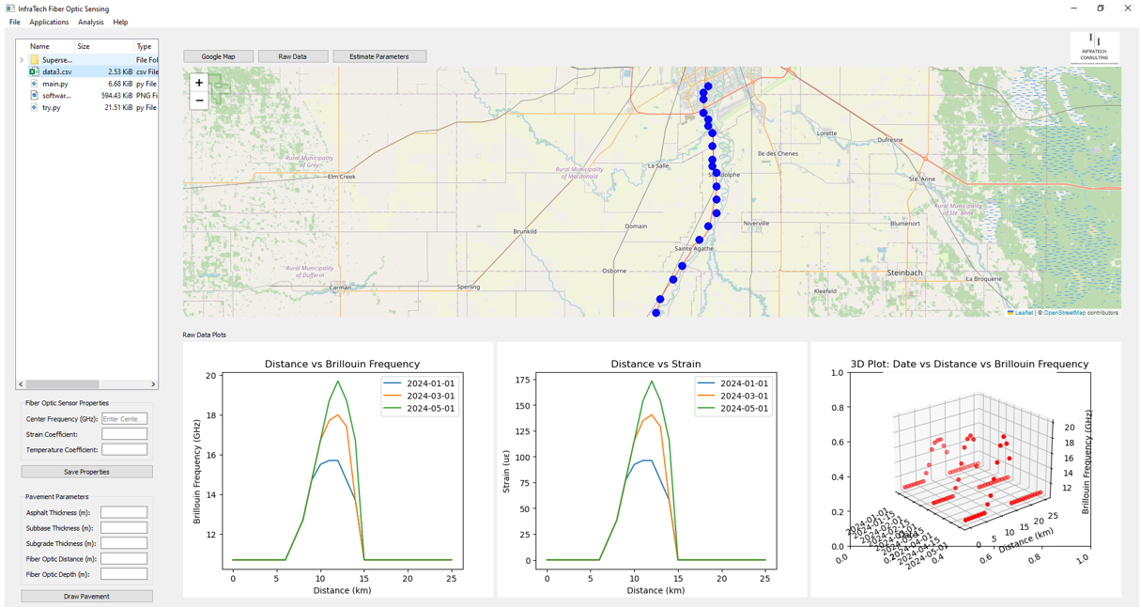Click the try.py file icon

coord(34,107)
